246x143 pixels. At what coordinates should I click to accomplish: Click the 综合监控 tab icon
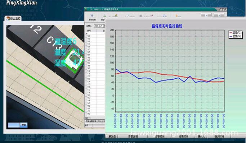[x=8, y=18]
